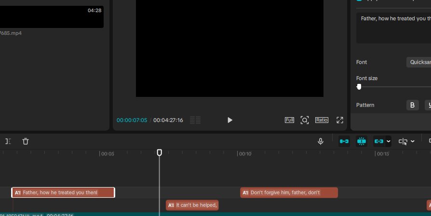Image resolution: width=431 pixels, height=216 pixels.
Task: Click the caption text input box
Action: (393, 28)
